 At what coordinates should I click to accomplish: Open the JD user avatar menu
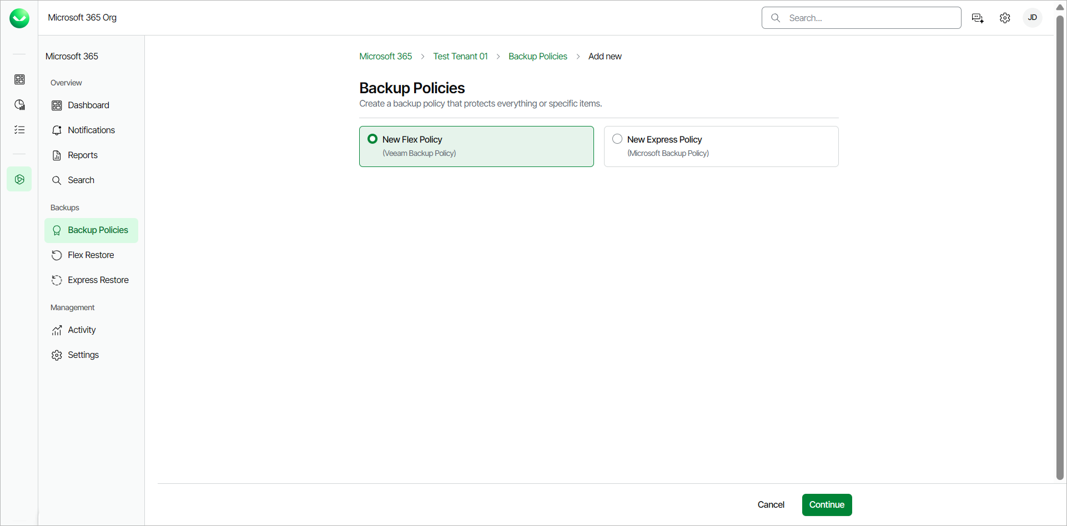click(x=1033, y=18)
